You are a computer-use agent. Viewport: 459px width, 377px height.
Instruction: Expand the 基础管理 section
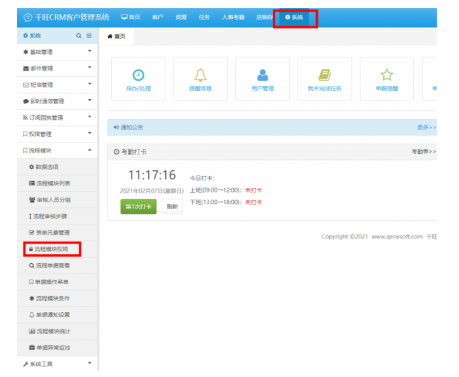pos(57,52)
